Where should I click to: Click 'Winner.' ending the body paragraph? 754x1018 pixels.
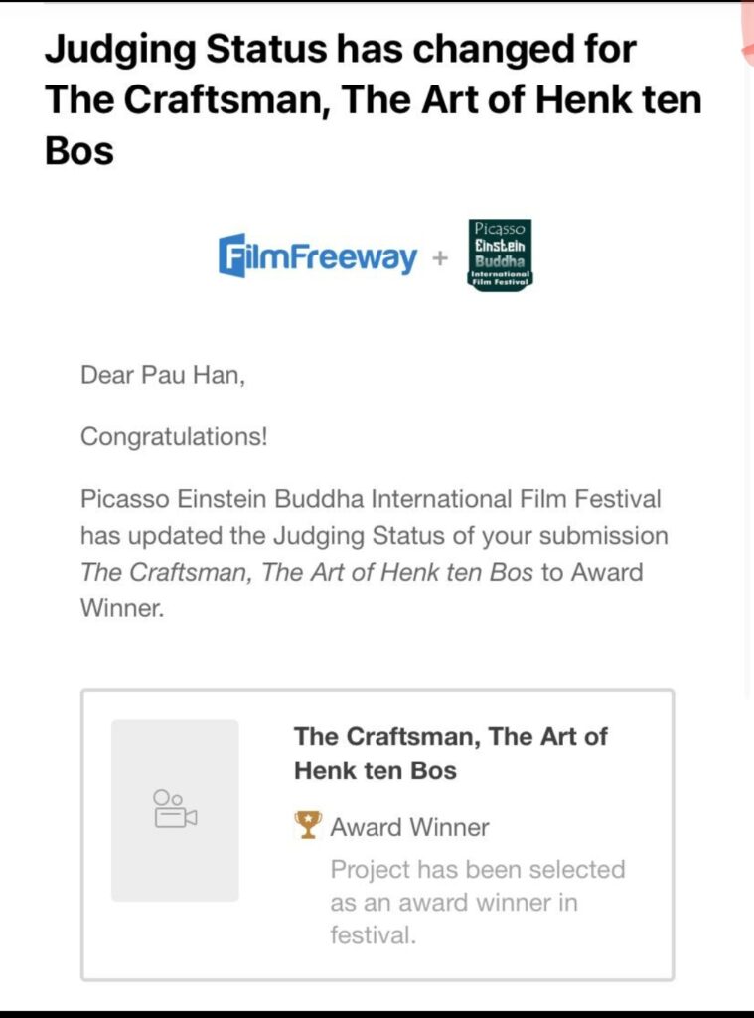point(121,608)
